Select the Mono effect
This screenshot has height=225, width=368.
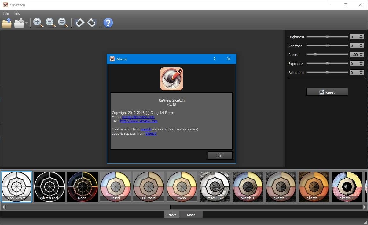182,187
